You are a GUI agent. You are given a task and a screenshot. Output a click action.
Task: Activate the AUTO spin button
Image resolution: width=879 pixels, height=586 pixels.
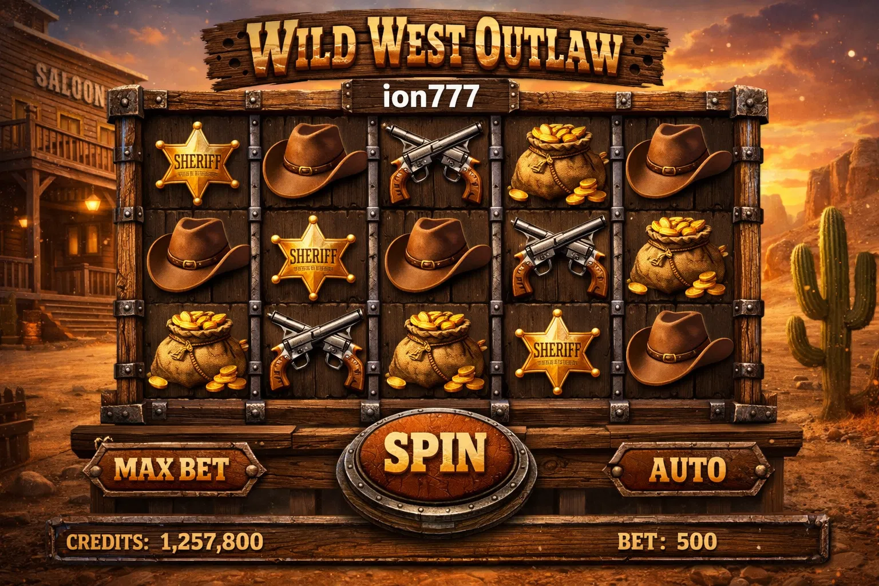tap(688, 470)
